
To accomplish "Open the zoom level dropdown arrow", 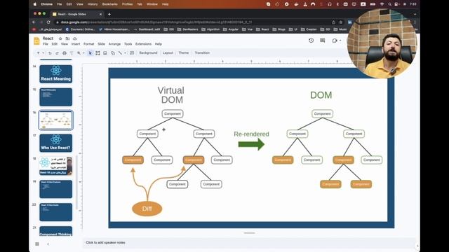I will tap(83, 53).
